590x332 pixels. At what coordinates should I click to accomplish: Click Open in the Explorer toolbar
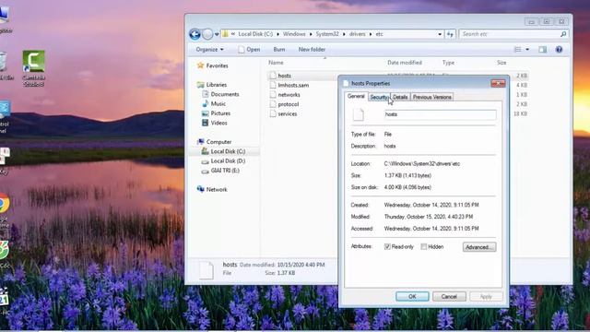pos(249,50)
